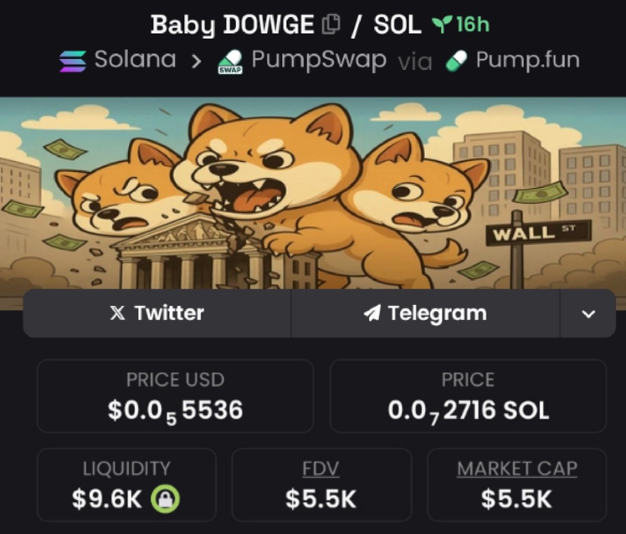Screen dimensions: 626x534
Task: Click the underlined MARKET CAP label
Action: [x=517, y=469]
